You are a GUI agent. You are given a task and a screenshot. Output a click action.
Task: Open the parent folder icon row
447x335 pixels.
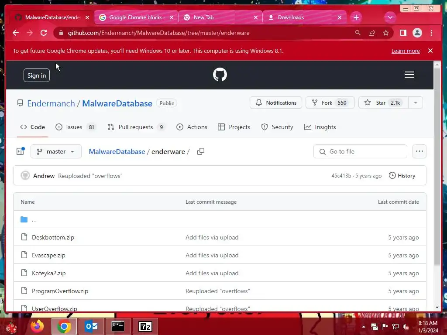(220, 219)
